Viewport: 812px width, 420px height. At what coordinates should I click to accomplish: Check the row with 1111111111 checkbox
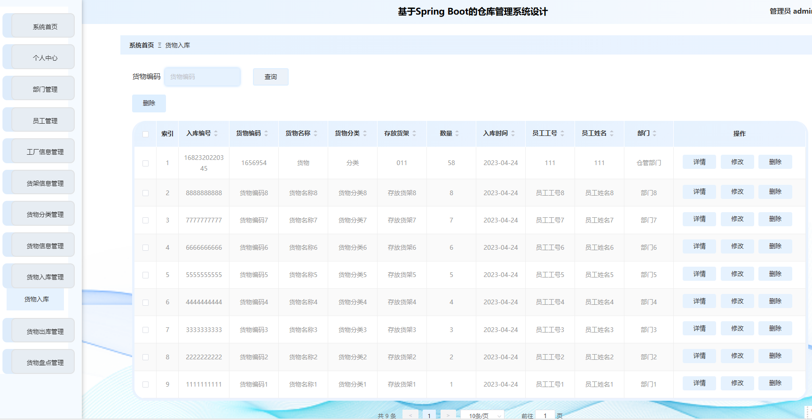[x=146, y=384]
